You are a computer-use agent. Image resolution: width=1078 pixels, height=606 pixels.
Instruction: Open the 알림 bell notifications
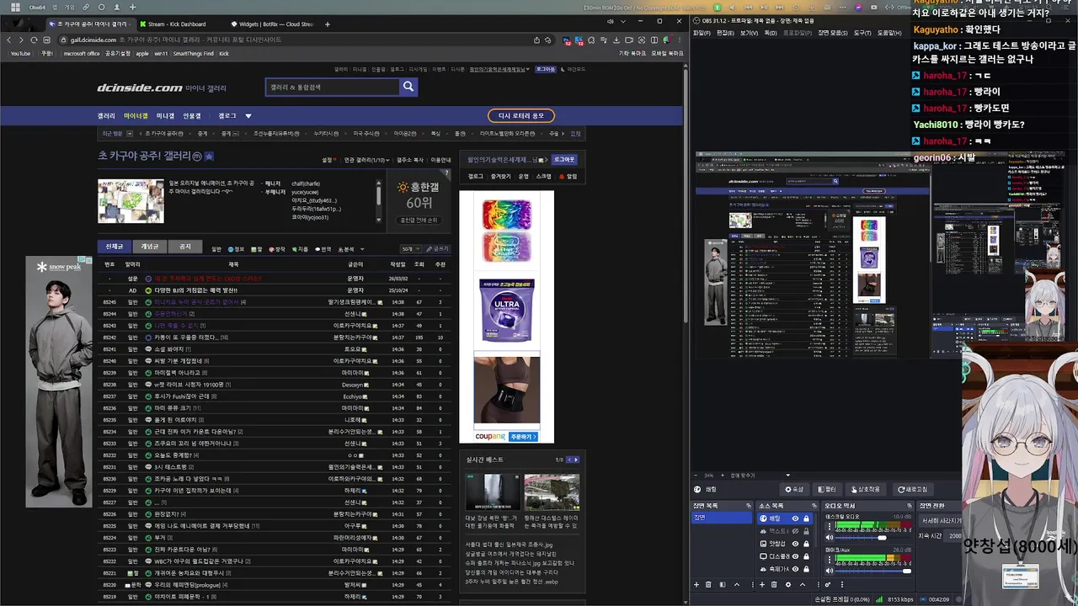tap(568, 177)
